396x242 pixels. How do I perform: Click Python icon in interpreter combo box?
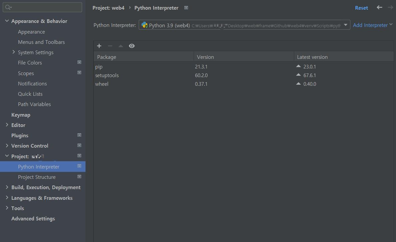click(x=144, y=25)
